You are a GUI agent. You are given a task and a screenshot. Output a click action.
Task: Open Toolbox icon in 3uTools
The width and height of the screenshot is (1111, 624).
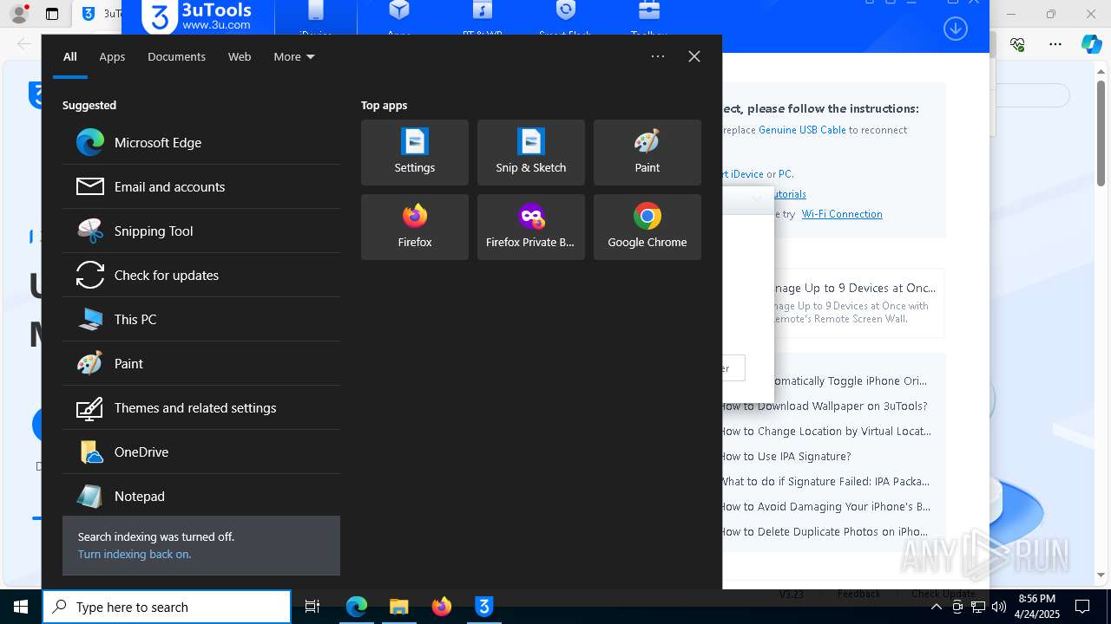coord(648,17)
